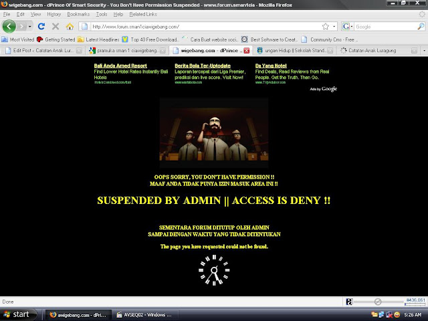
Task: Click the Ads by Google link
Action: (324, 89)
